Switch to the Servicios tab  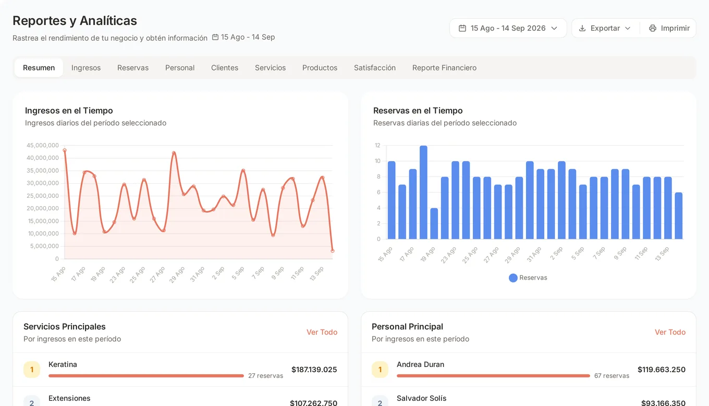(x=270, y=68)
